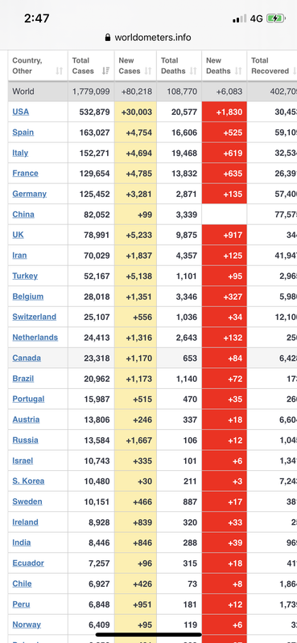Open the Switzerland country link
This screenshot has width=297, height=643.
tap(34, 317)
